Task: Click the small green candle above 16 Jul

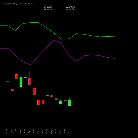Action: tap(25, 78)
